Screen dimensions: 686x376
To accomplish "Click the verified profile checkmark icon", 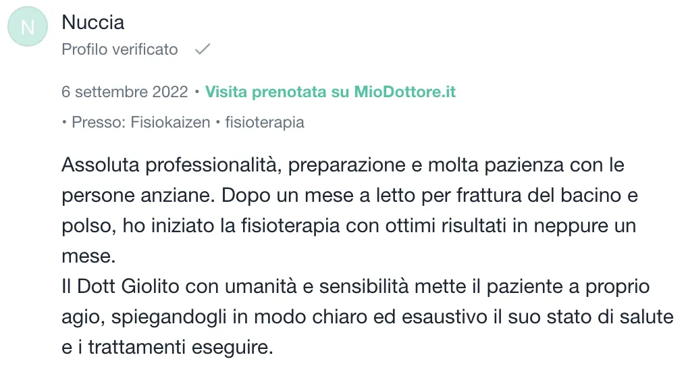I will tap(203, 49).
